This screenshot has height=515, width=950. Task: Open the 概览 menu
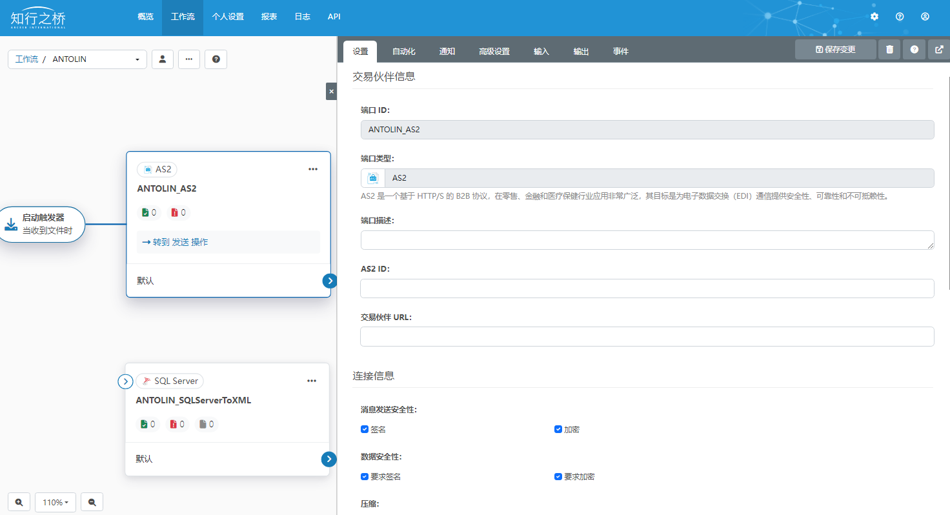click(x=146, y=17)
